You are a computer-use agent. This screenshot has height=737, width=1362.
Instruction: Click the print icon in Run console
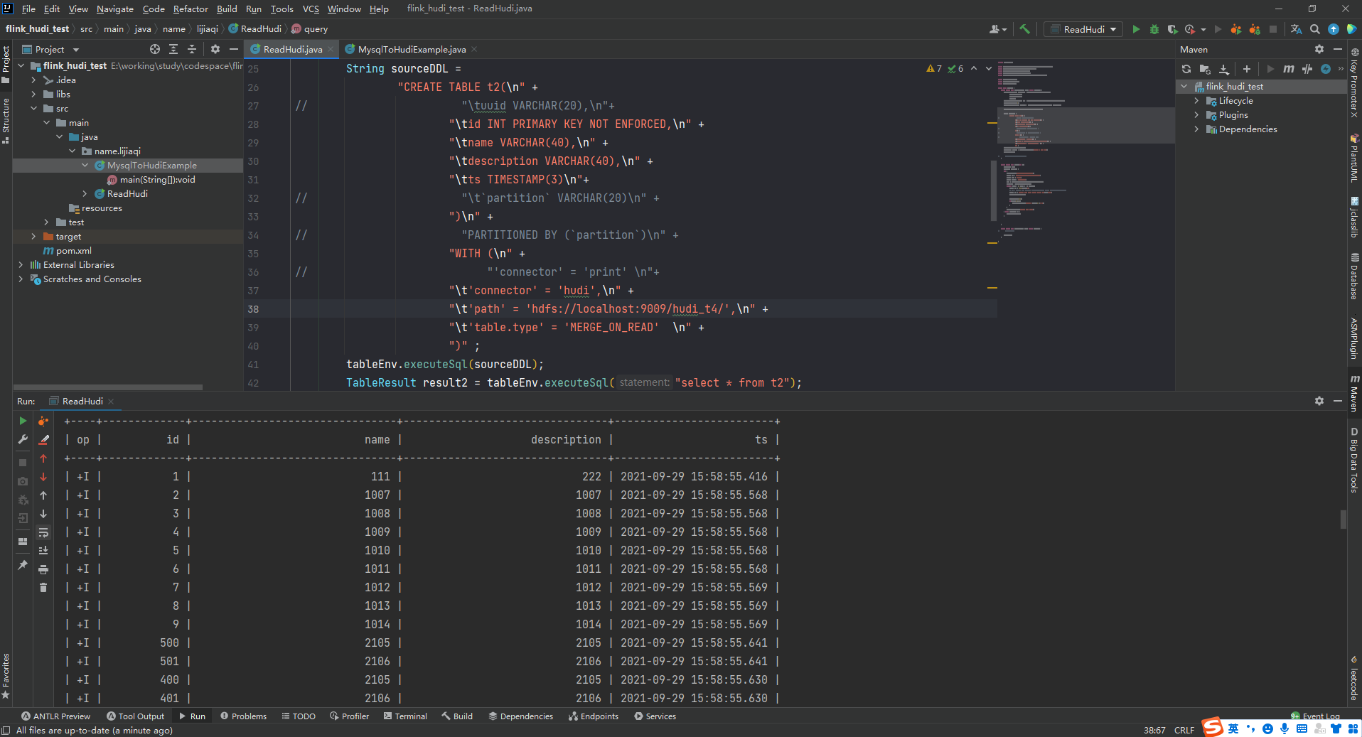point(43,569)
